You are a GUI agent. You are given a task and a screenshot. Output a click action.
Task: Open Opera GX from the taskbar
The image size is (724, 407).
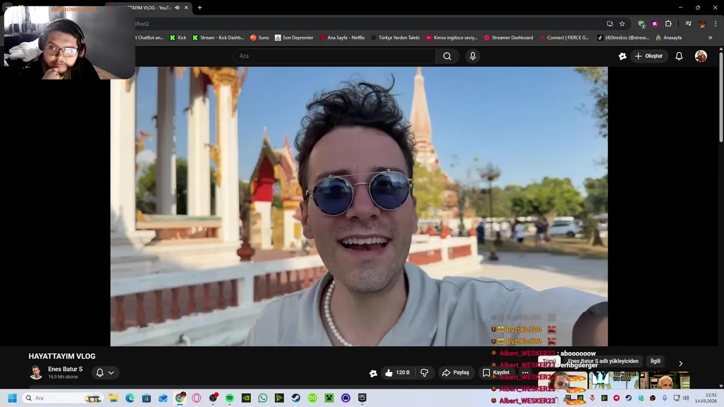coord(196,398)
